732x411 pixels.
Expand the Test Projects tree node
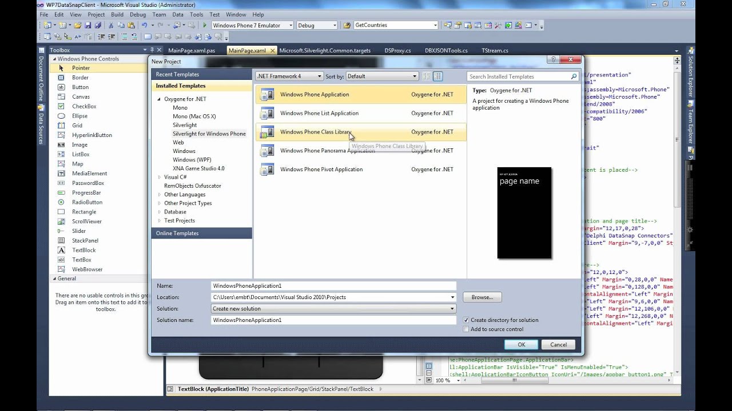(160, 220)
